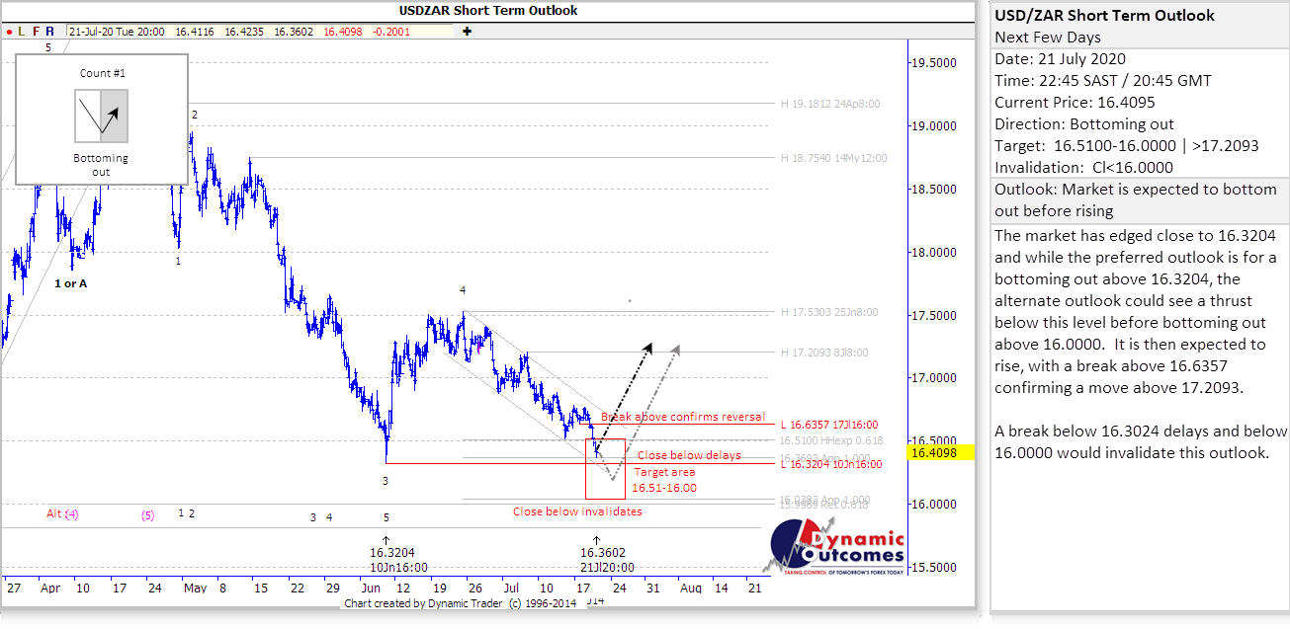Click the dark red F button in toolbar
The image size is (1290, 629).
37,32
